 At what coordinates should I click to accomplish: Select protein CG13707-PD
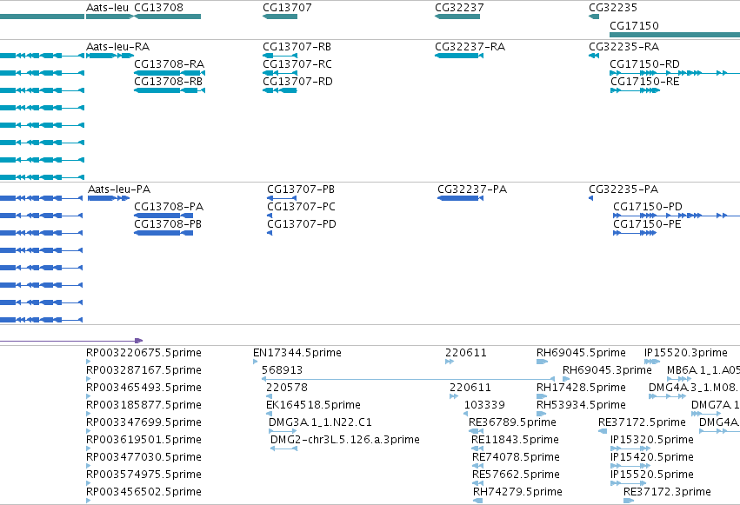(x=302, y=224)
